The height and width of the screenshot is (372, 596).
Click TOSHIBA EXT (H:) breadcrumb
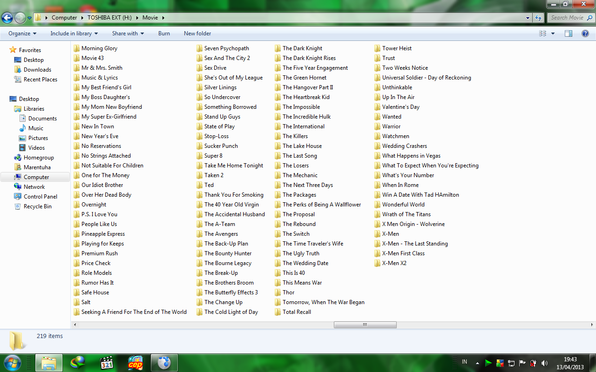110,18
